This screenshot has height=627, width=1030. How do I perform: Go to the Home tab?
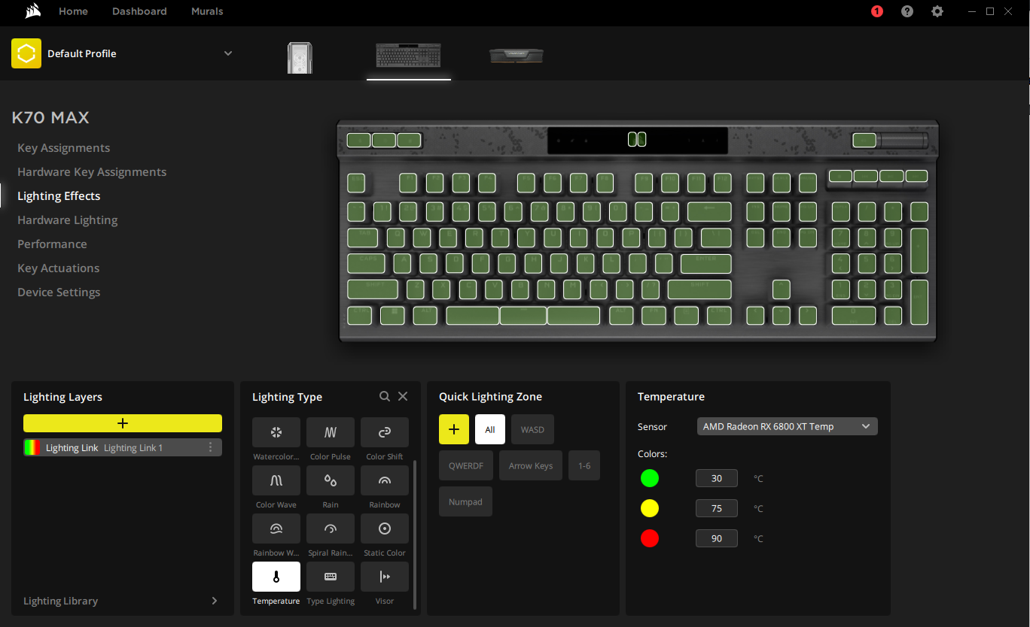(73, 11)
